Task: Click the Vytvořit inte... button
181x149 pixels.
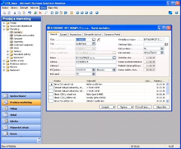Action: pos(143,107)
